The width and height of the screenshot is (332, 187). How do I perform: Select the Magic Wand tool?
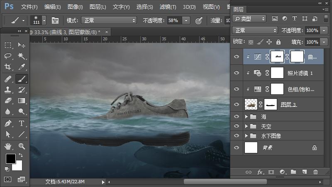(22, 56)
